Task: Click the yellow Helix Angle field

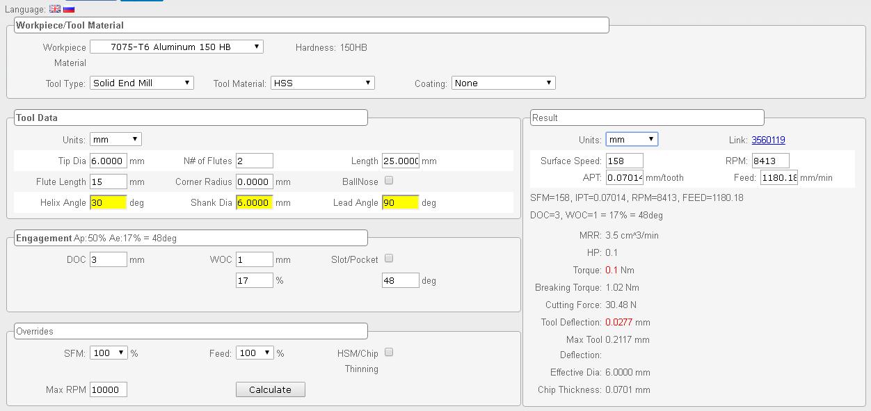Action: pos(108,202)
